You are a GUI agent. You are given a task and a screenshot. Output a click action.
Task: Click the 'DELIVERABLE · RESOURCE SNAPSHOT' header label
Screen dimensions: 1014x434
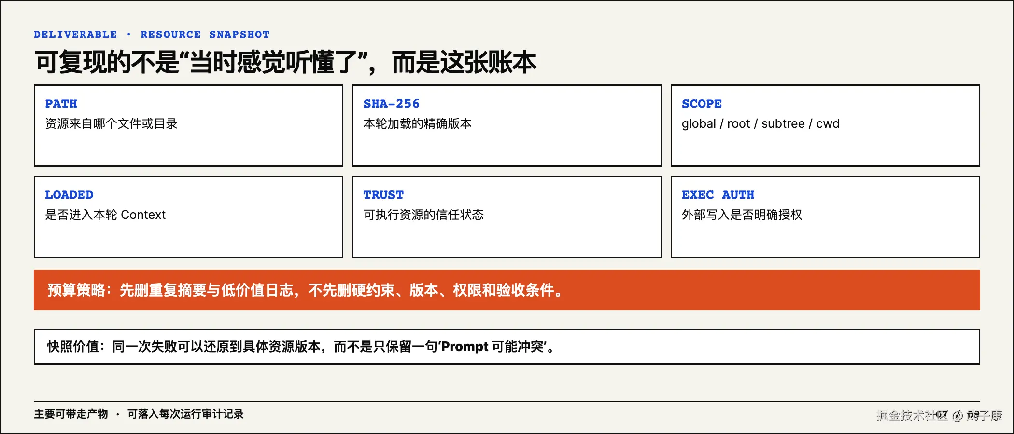point(152,34)
